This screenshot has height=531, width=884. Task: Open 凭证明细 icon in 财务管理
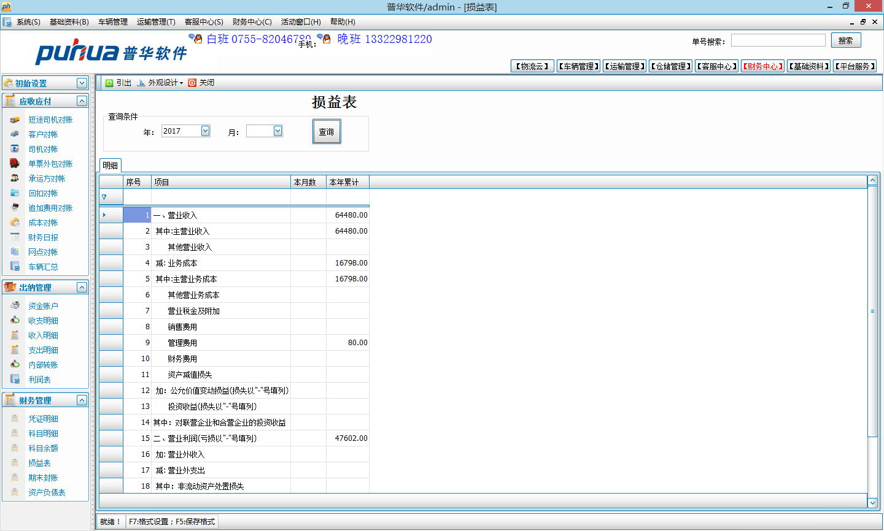(x=15, y=419)
